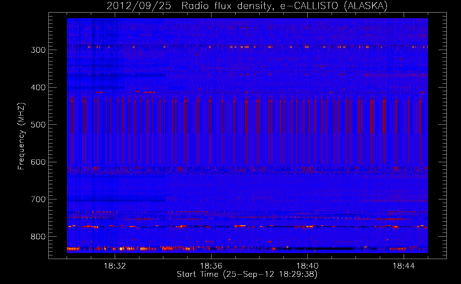
Task: Click the 800 frequency tick label
Action: pos(38,237)
